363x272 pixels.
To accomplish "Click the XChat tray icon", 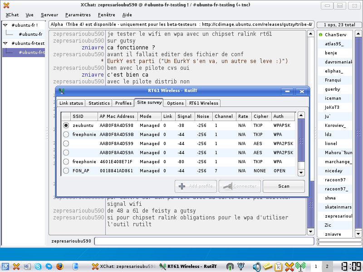I will 289,267.
